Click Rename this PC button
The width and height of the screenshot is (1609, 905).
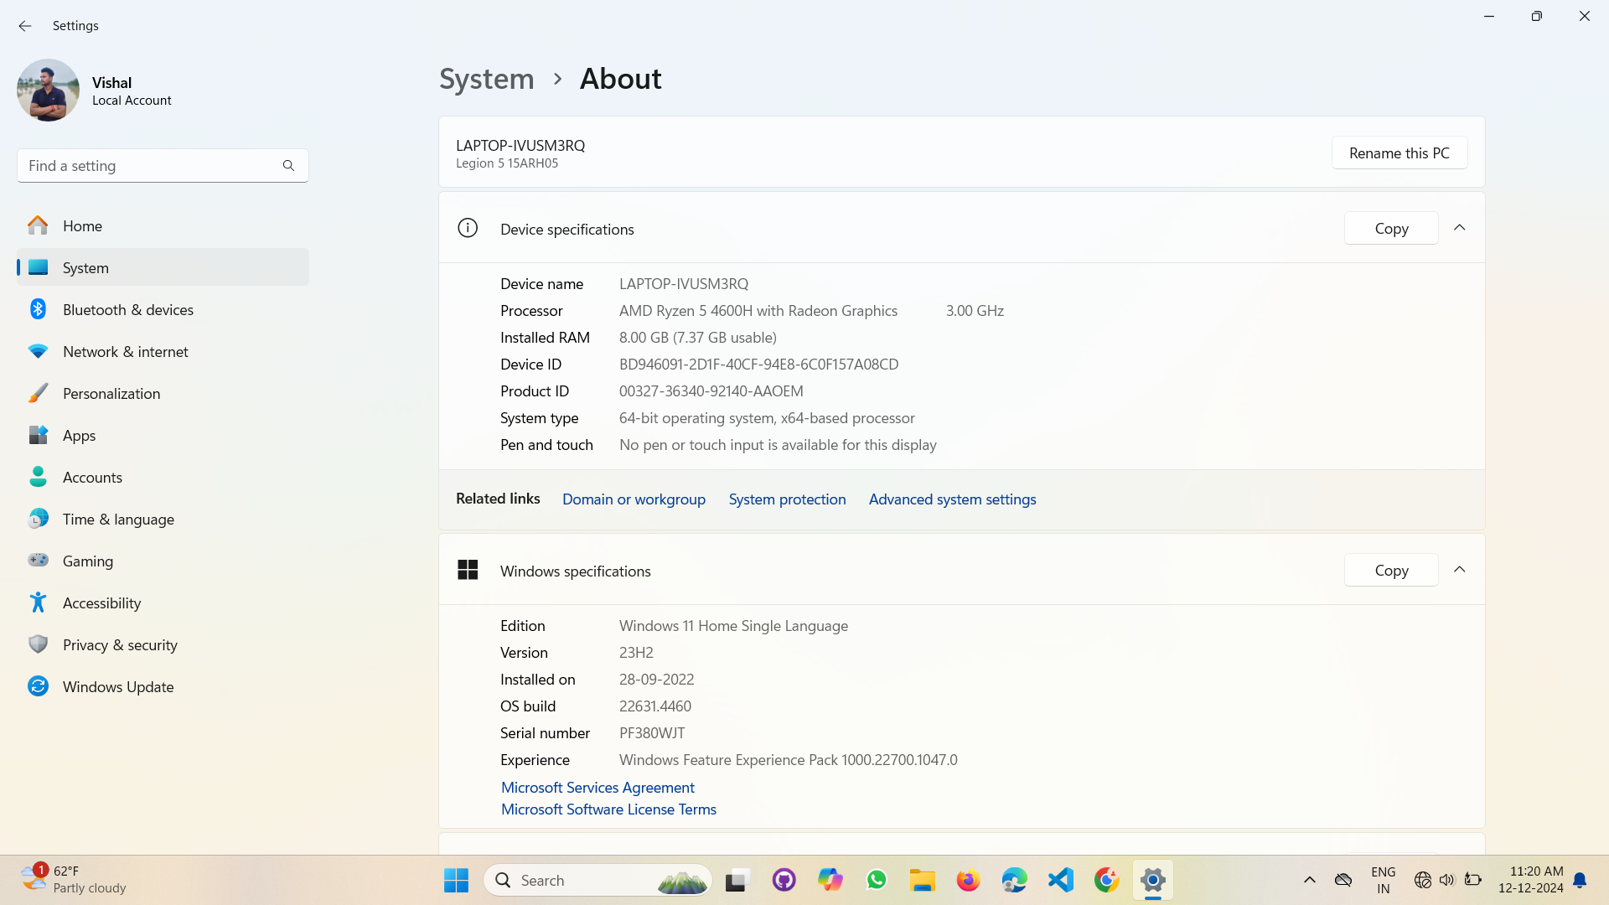(1399, 153)
